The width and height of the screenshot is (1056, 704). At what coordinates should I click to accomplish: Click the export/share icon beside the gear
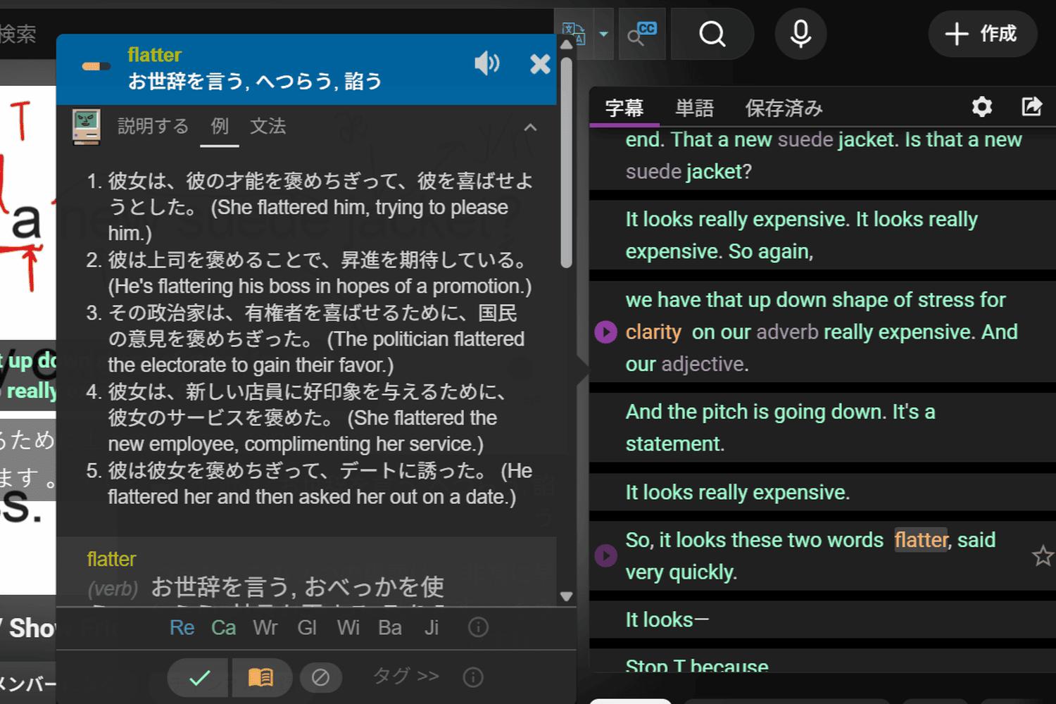(1032, 107)
